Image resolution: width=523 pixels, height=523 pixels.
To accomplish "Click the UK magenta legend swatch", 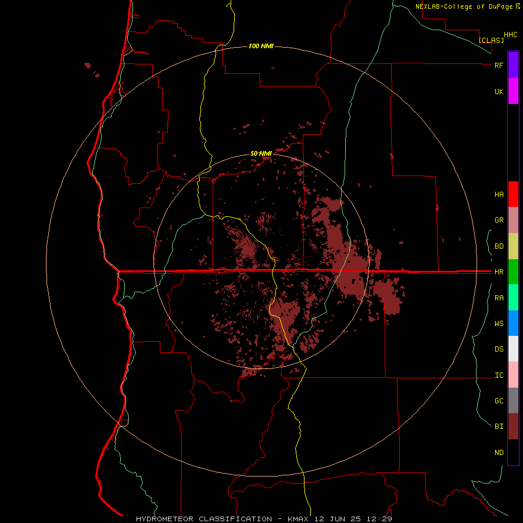I will (513, 91).
